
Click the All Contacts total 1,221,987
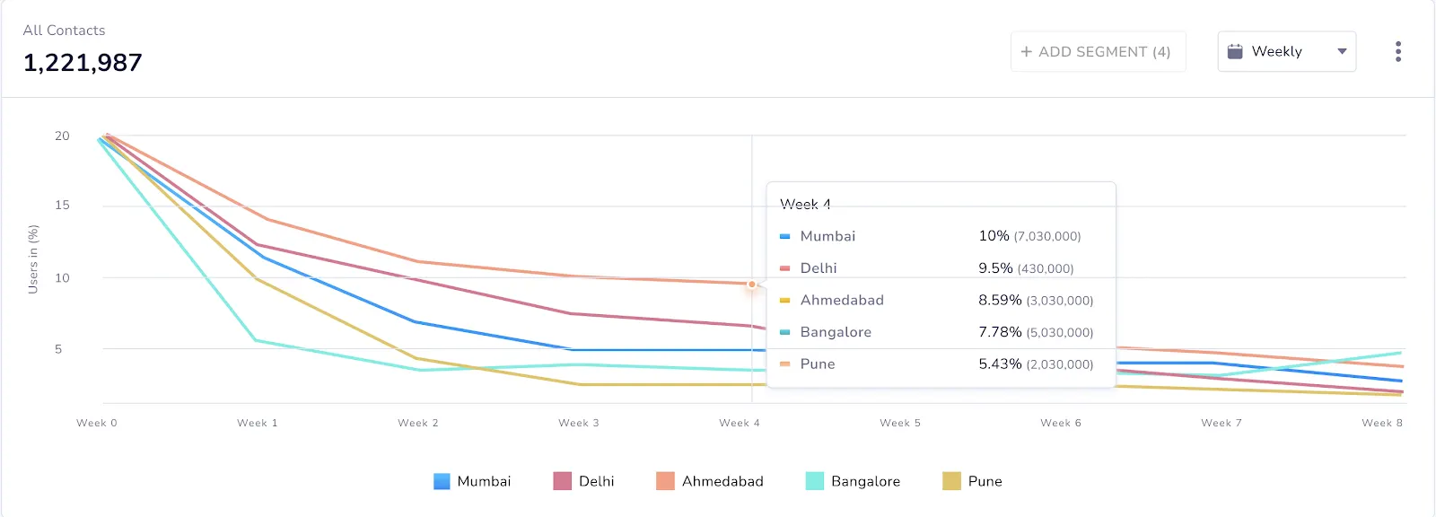[x=83, y=63]
